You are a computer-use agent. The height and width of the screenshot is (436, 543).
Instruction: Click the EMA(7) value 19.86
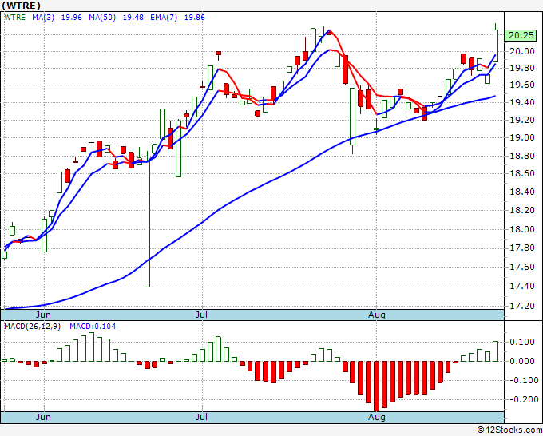tap(194, 18)
